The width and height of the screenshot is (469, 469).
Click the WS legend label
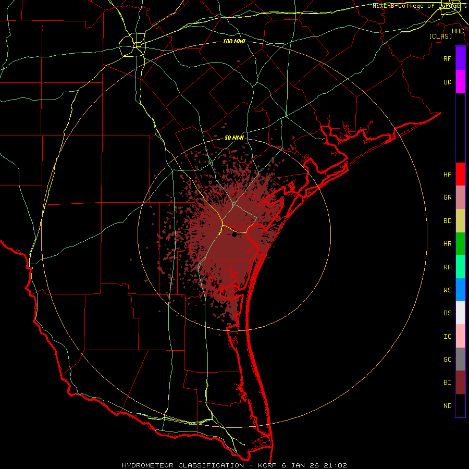pyautogui.click(x=447, y=290)
